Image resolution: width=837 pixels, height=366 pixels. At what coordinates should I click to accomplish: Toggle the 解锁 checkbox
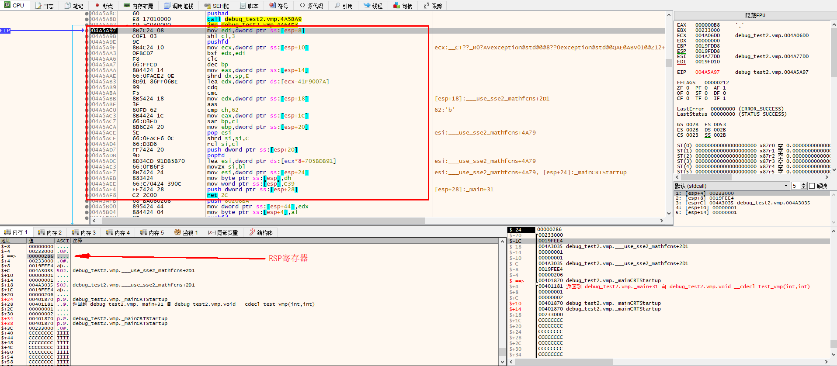coord(812,186)
